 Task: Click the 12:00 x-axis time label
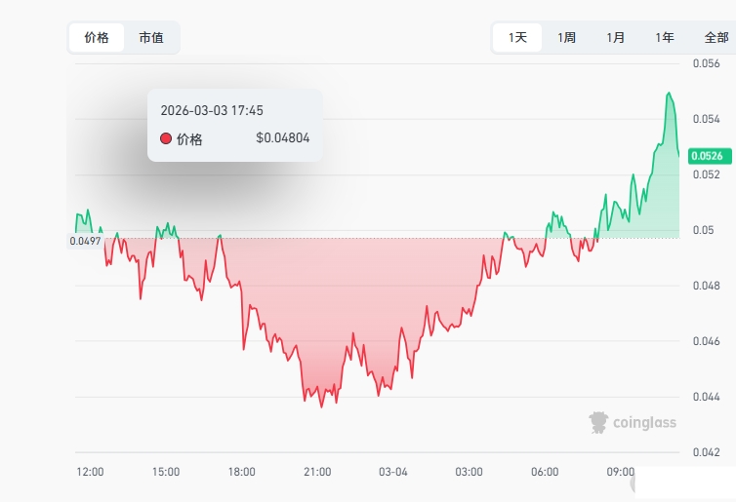point(91,472)
